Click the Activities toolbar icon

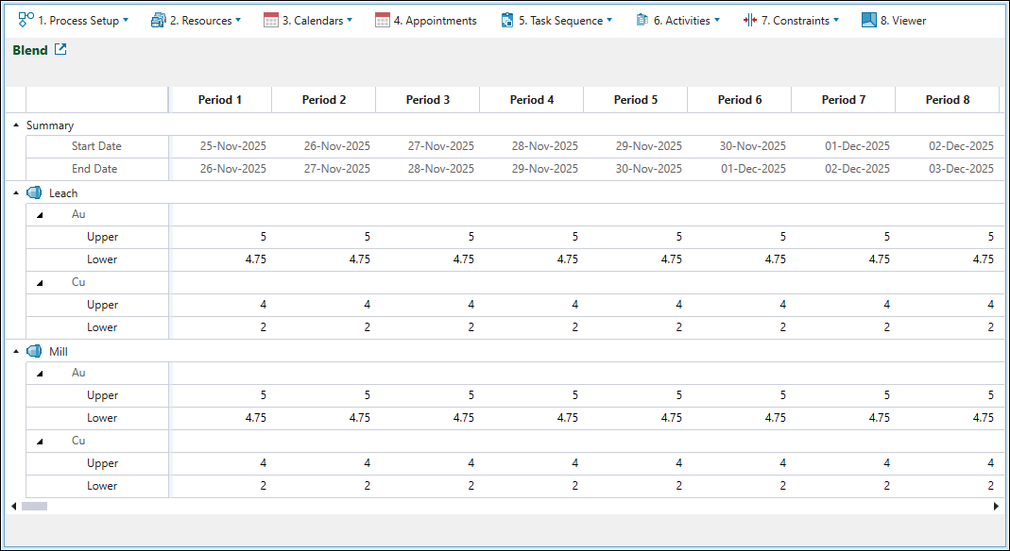642,20
